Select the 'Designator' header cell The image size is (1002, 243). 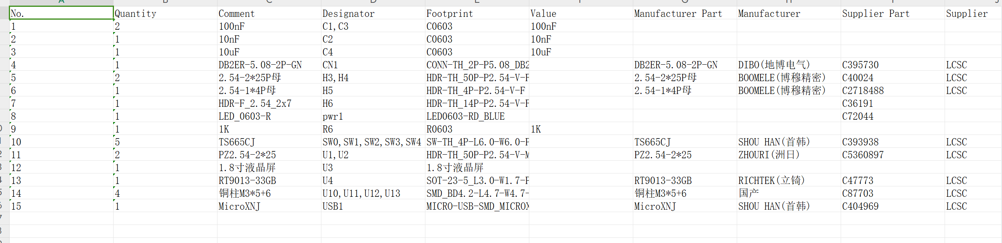click(348, 14)
